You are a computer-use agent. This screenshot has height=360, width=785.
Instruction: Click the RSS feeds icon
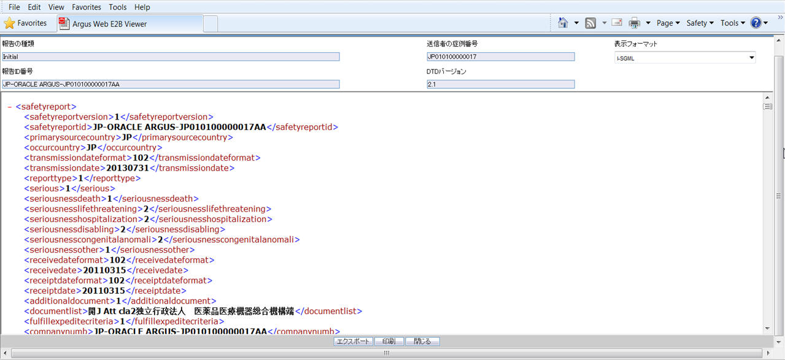coord(590,23)
